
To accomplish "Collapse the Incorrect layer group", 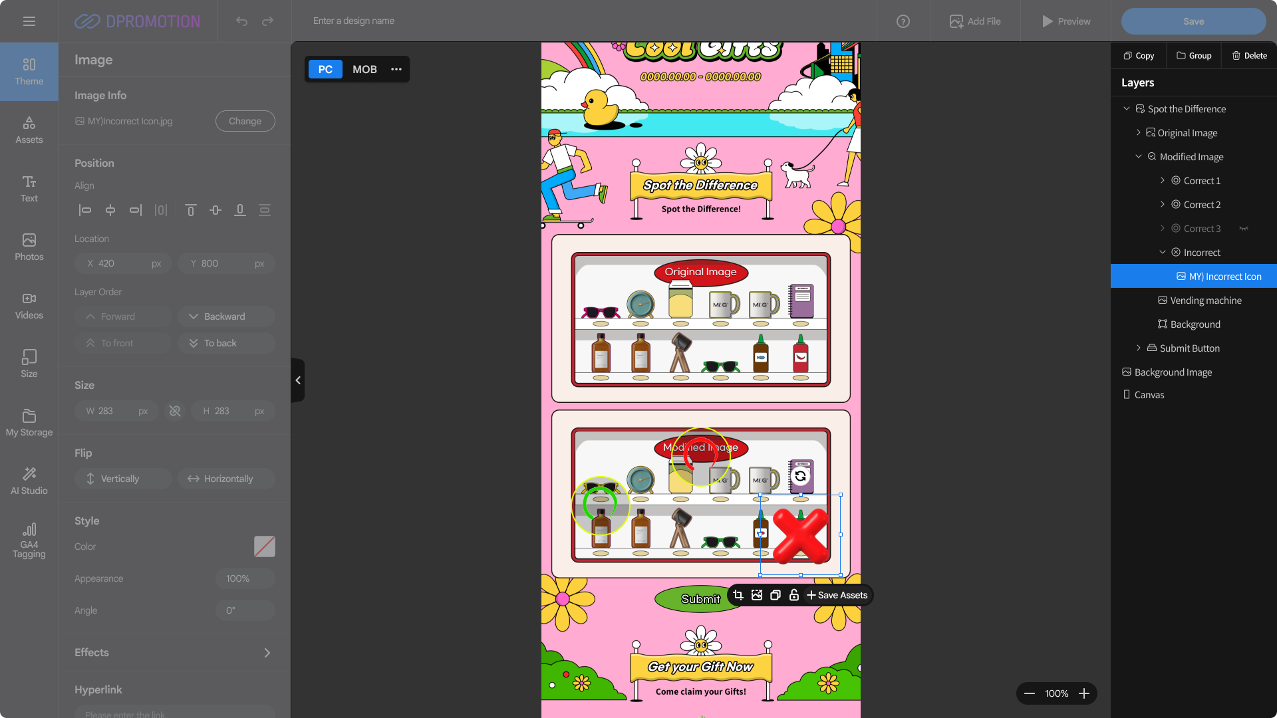I will [x=1162, y=253].
